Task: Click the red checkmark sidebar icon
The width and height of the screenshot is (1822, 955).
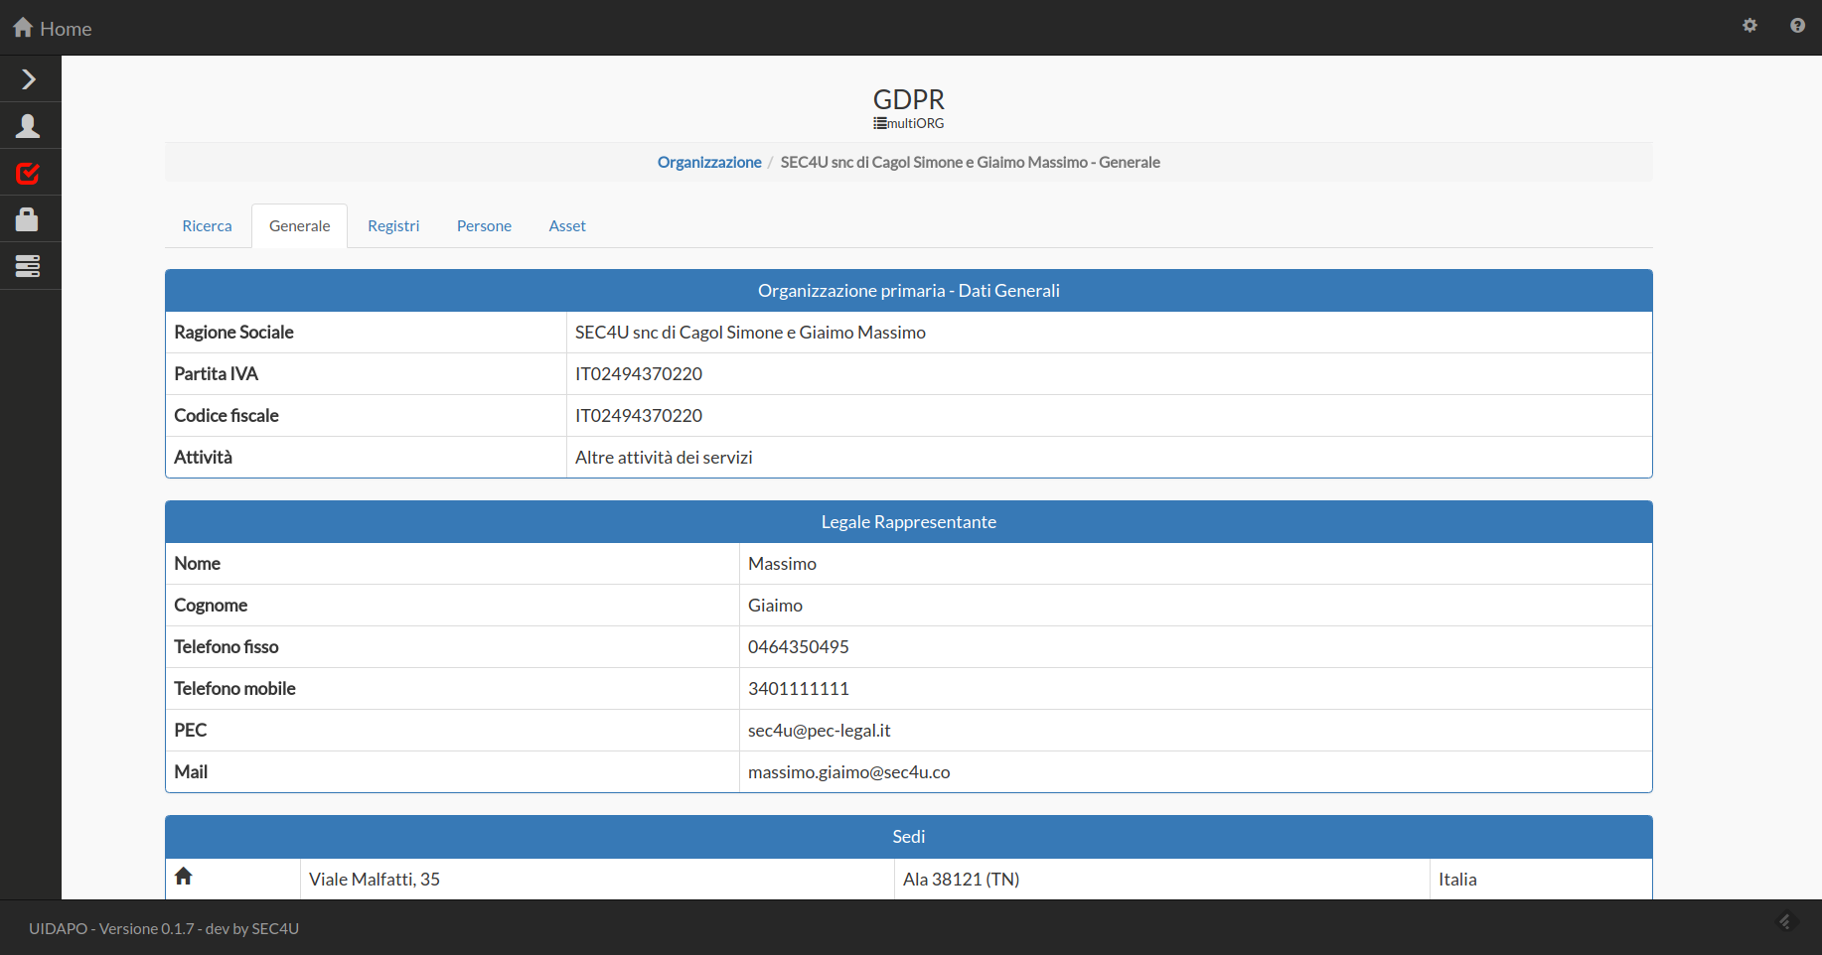Action: tap(28, 174)
